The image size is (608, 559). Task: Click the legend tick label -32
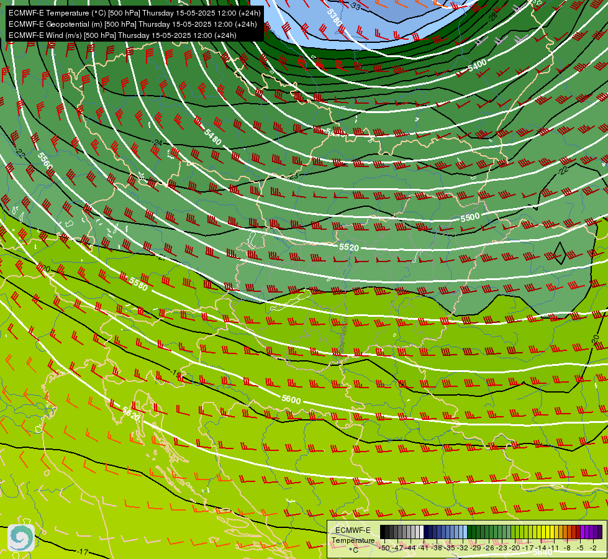point(463,548)
